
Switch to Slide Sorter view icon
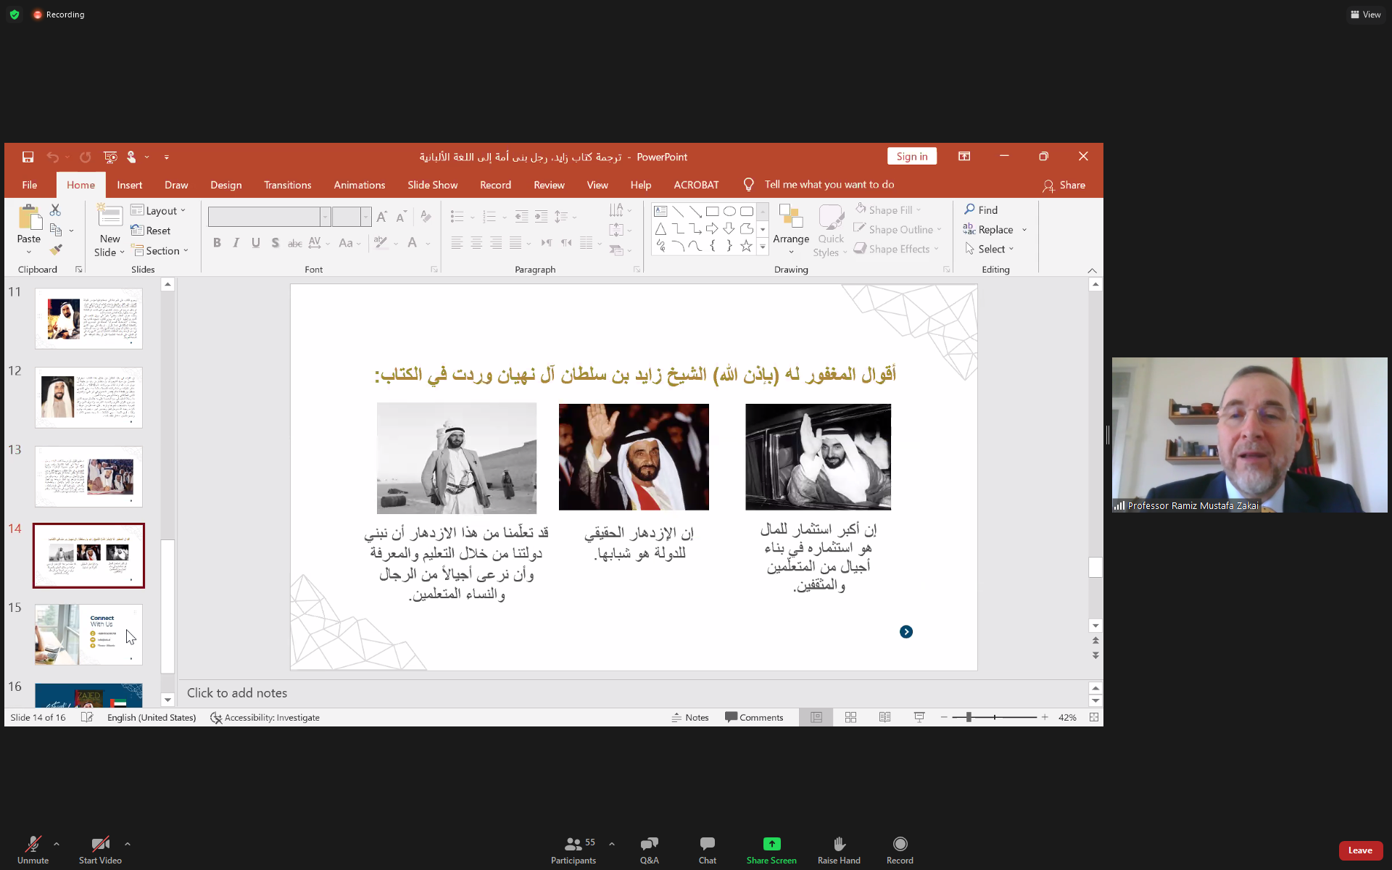[850, 717]
